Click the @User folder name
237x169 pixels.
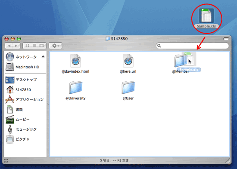point(128,98)
